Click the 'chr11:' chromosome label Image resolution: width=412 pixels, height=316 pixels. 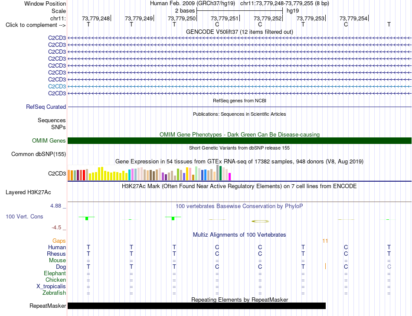[x=58, y=18]
